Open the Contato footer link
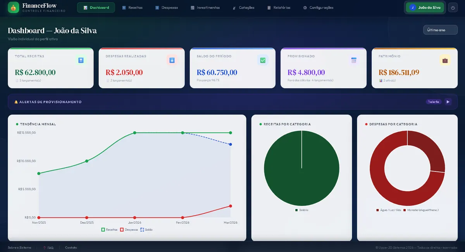 (x=71, y=247)
